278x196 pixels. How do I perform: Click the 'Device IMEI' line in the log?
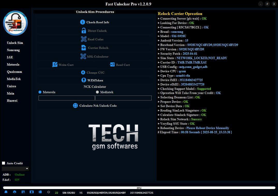coord(180,80)
